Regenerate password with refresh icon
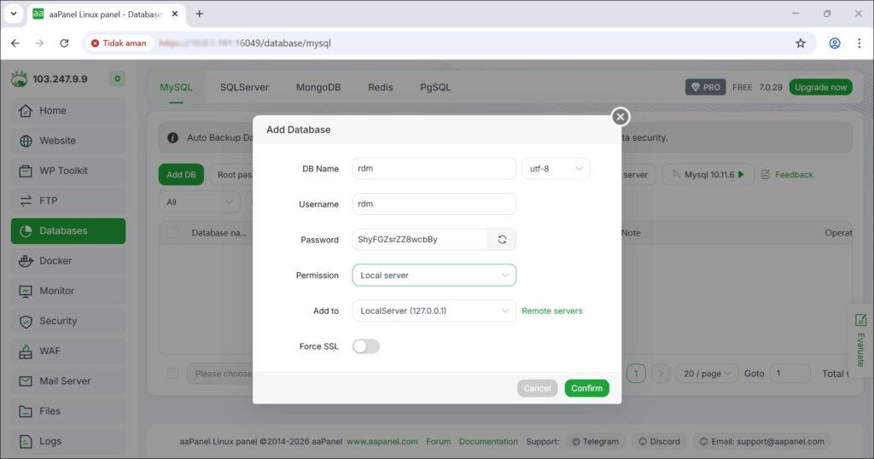This screenshot has width=874, height=459. (x=502, y=240)
